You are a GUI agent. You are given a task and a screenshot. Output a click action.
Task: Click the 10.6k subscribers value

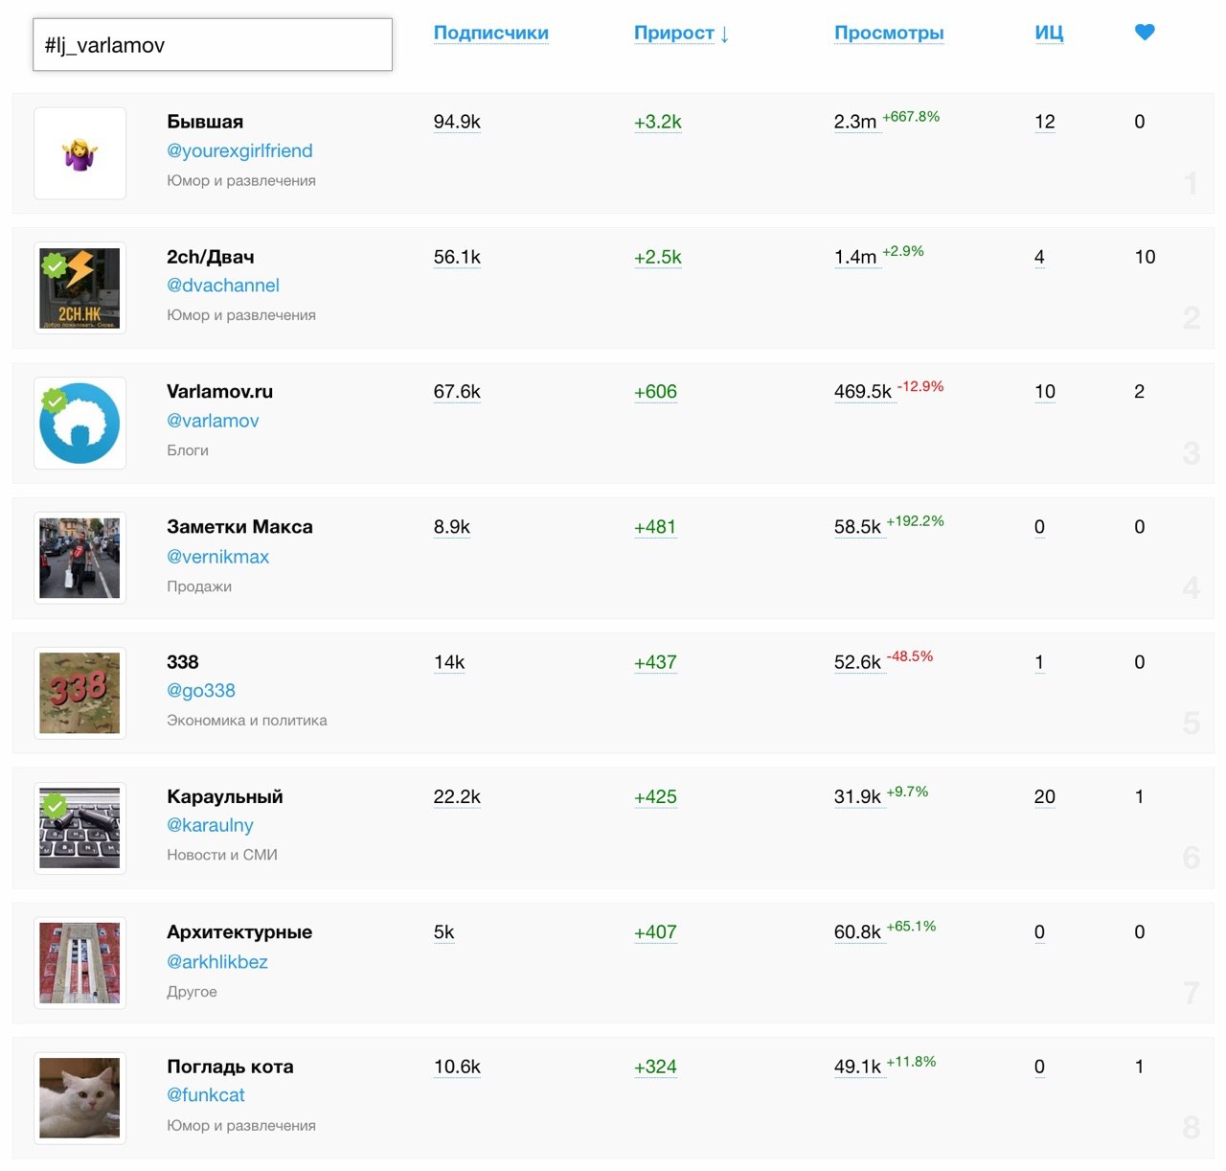point(457,1067)
